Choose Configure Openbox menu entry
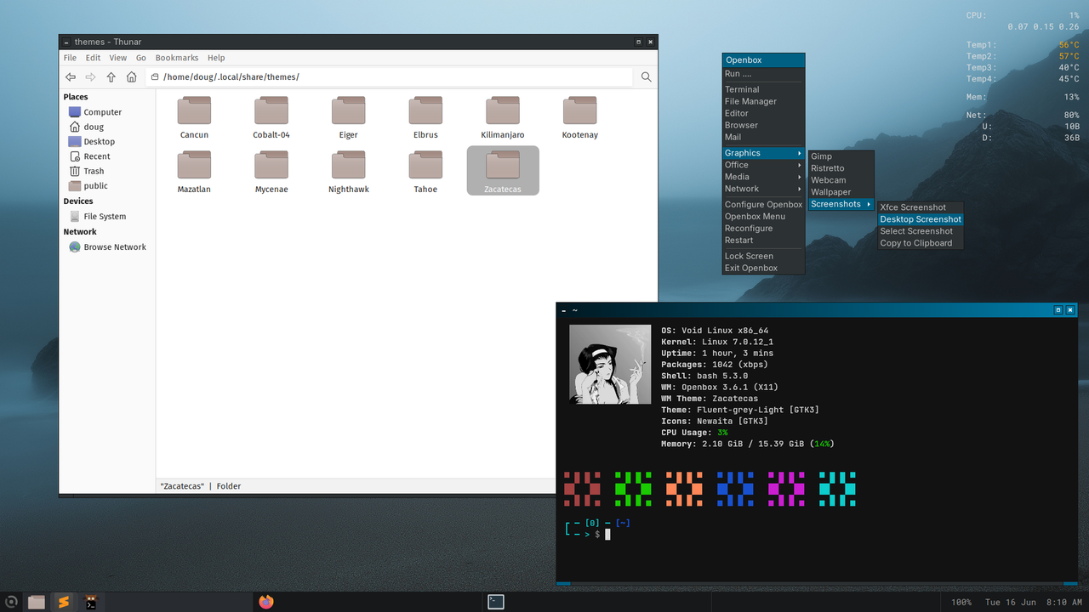Image resolution: width=1089 pixels, height=612 pixels. tap(763, 205)
